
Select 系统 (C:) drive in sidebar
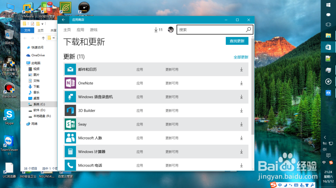point(39,104)
